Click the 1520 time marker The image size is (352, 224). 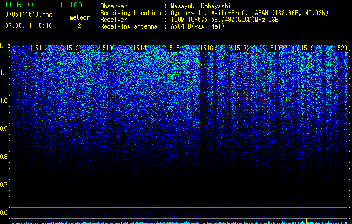[341, 48]
